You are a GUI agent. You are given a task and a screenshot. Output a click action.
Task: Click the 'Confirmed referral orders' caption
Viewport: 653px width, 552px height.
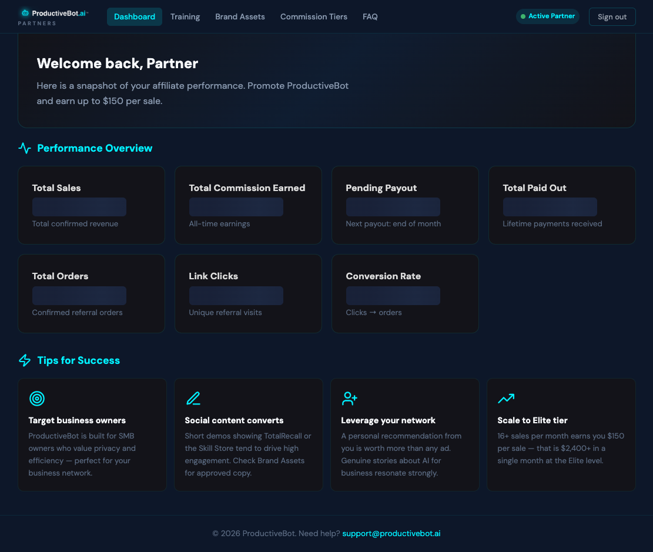pos(77,313)
